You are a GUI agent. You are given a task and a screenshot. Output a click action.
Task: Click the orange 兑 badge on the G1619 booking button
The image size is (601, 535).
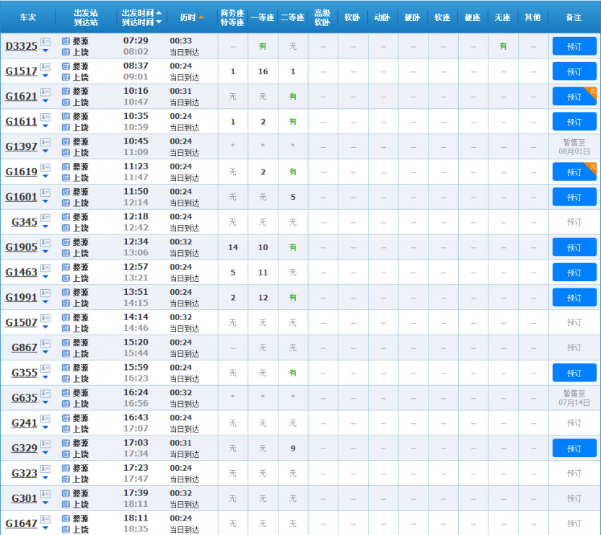pyautogui.click(x=592, y=167)
